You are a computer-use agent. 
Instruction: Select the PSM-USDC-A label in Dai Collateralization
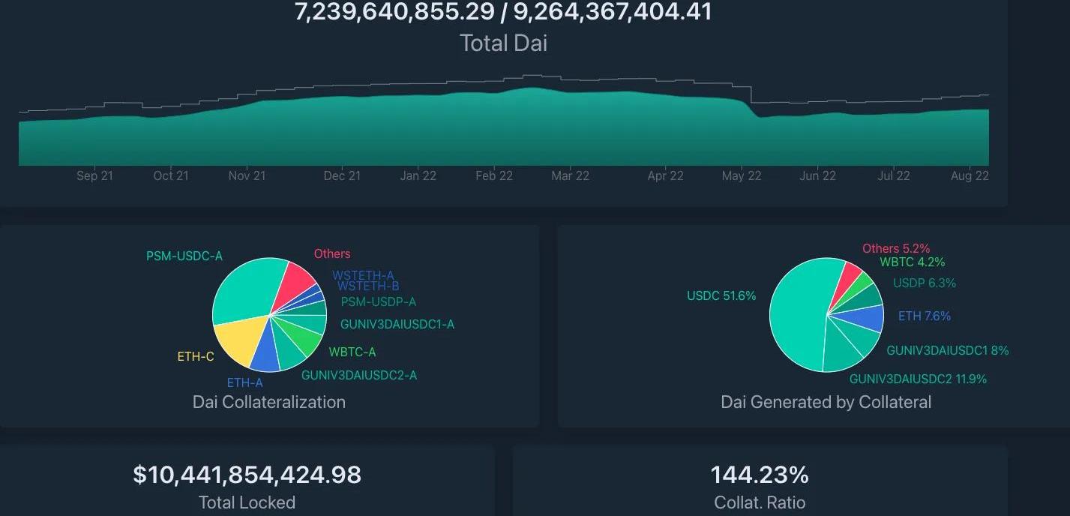coord(184,256)
